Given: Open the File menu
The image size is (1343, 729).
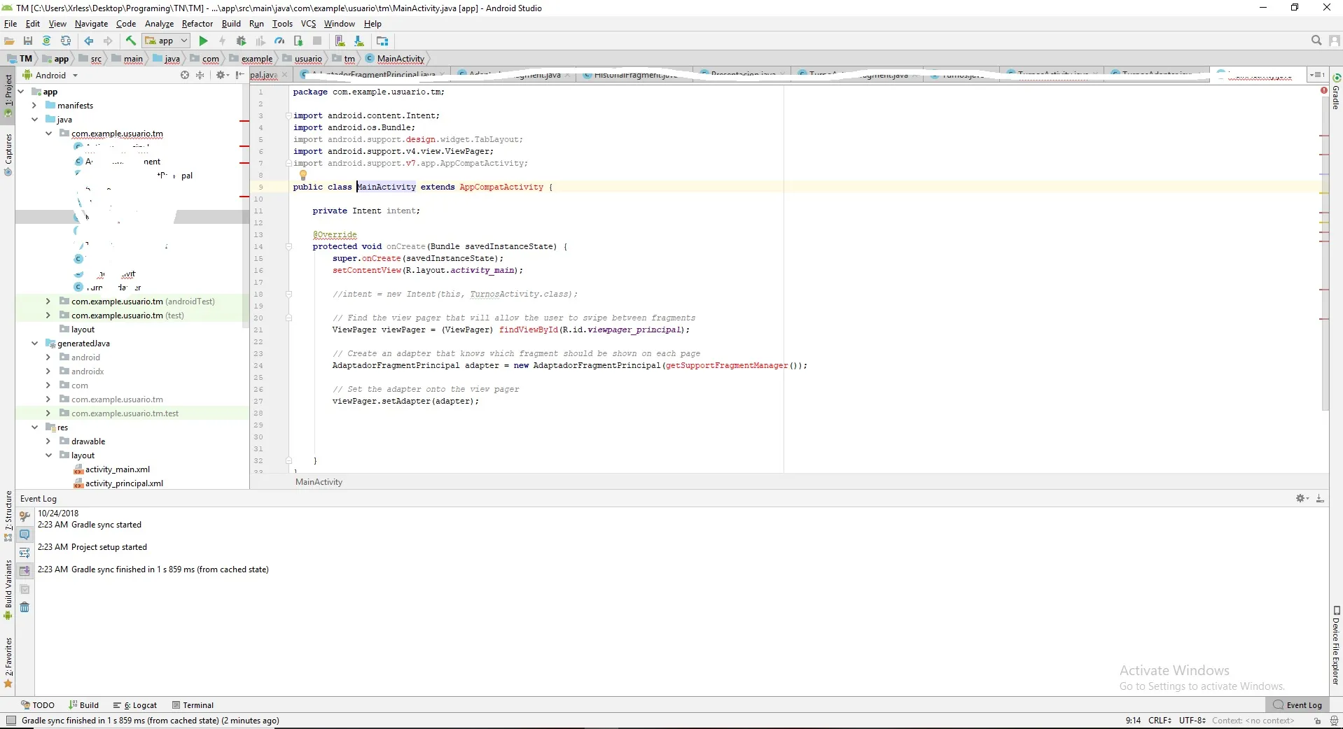Looking at the screenshot, I should click(11, 24).
